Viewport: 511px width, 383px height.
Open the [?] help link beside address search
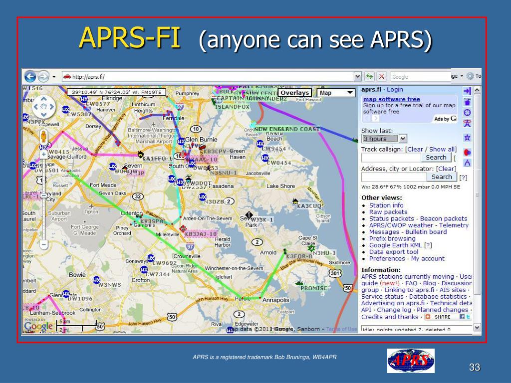point(463,178)
